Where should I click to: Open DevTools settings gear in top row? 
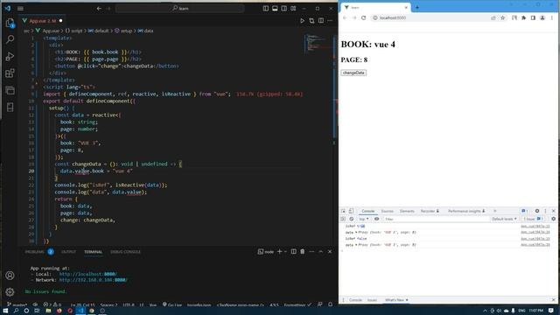(536, 211)
